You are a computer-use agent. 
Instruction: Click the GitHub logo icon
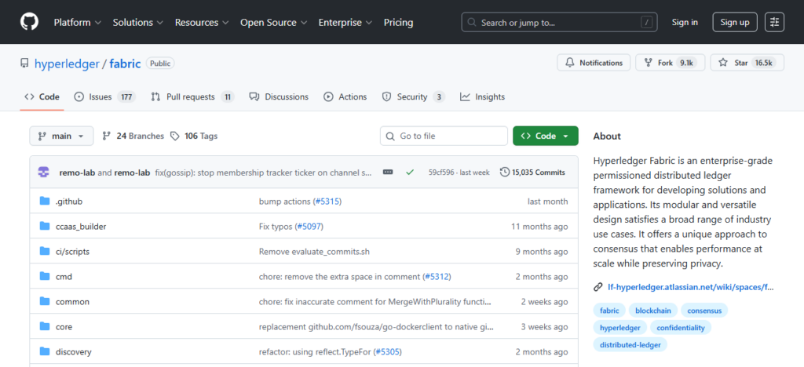29,22
